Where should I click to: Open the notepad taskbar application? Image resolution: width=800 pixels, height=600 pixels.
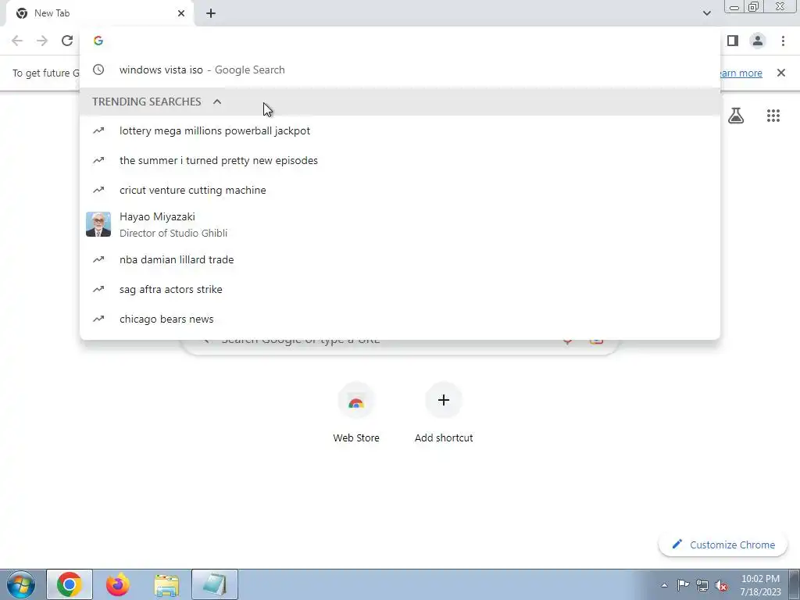pos(215,584)
